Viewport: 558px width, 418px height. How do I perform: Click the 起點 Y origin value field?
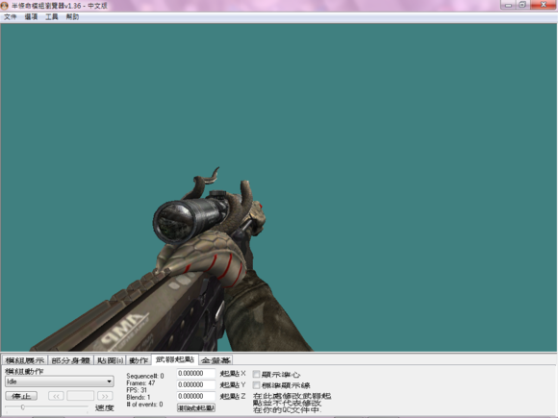196,384
